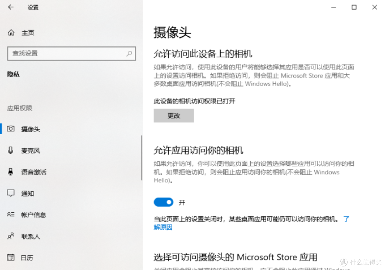Go to 主页 home label
385x270 pixels.
coord(28,33)
